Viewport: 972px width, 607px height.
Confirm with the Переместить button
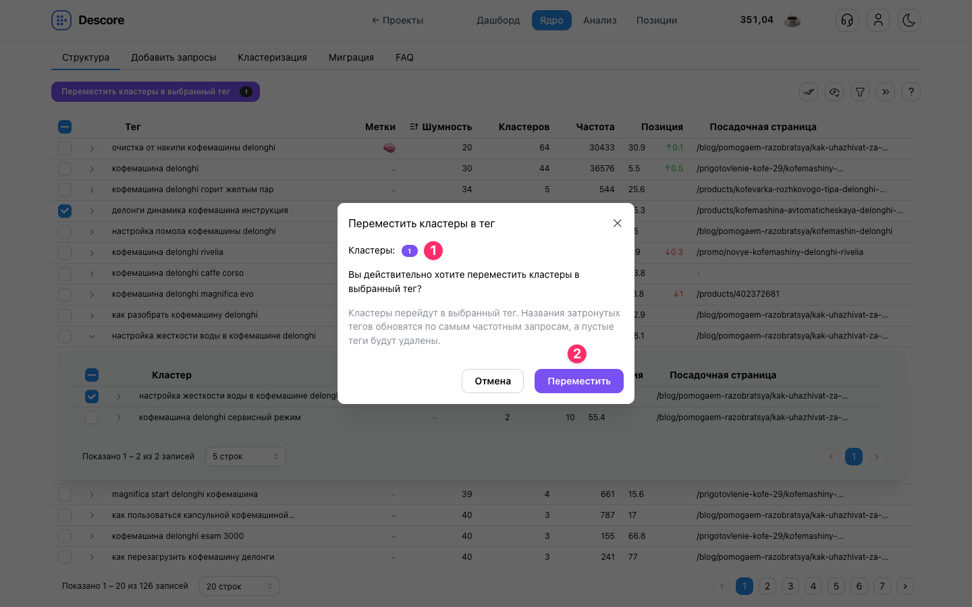[579, 381]
